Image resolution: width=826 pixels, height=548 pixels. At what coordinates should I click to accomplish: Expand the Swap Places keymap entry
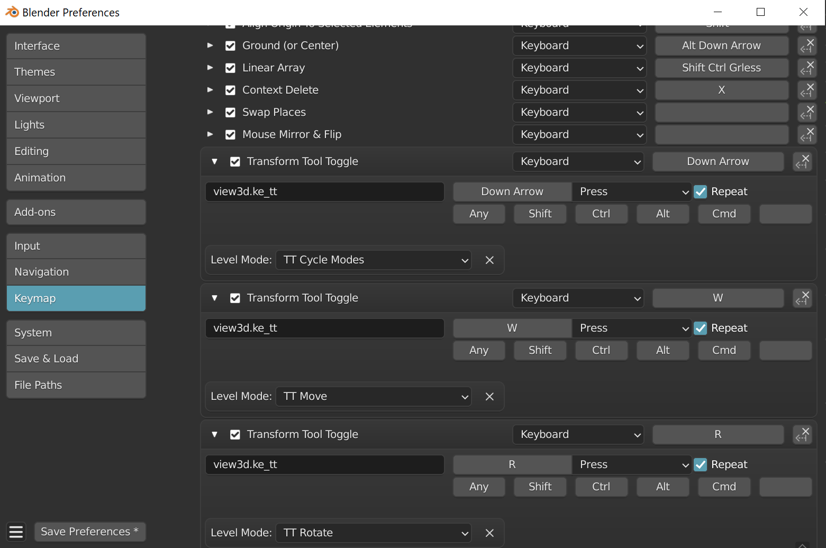click(210, 112)
